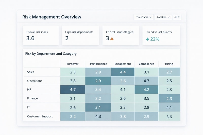Select the Finance row label
The height and width of the screenshot is (135, 203).
tap(32, 98)
